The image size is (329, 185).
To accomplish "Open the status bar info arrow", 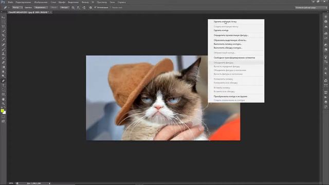I will click(x=49, y=183).
